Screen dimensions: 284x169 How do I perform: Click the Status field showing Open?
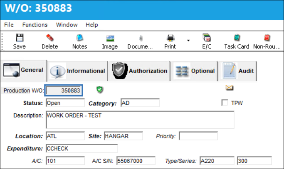point(65,103)
